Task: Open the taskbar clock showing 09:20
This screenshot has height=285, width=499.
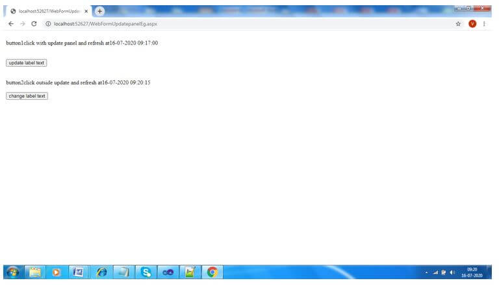Action: point(472,272)
